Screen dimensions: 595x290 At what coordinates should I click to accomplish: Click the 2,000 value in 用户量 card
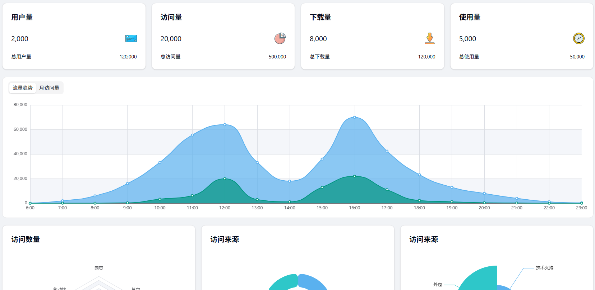click(20, 39)
